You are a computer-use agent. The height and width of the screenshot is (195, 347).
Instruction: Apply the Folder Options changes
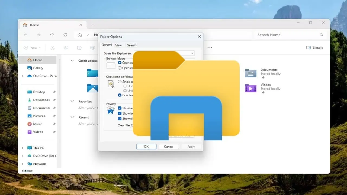[x=191, y=146]
